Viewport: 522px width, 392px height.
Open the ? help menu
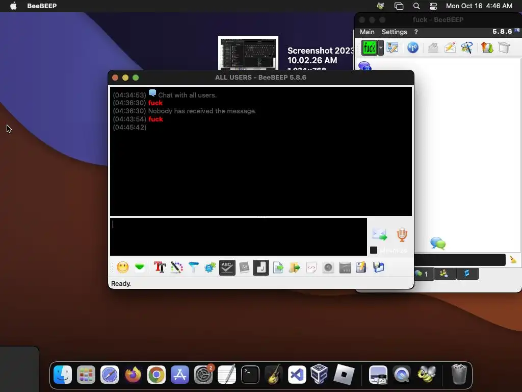tap(416, 32)
